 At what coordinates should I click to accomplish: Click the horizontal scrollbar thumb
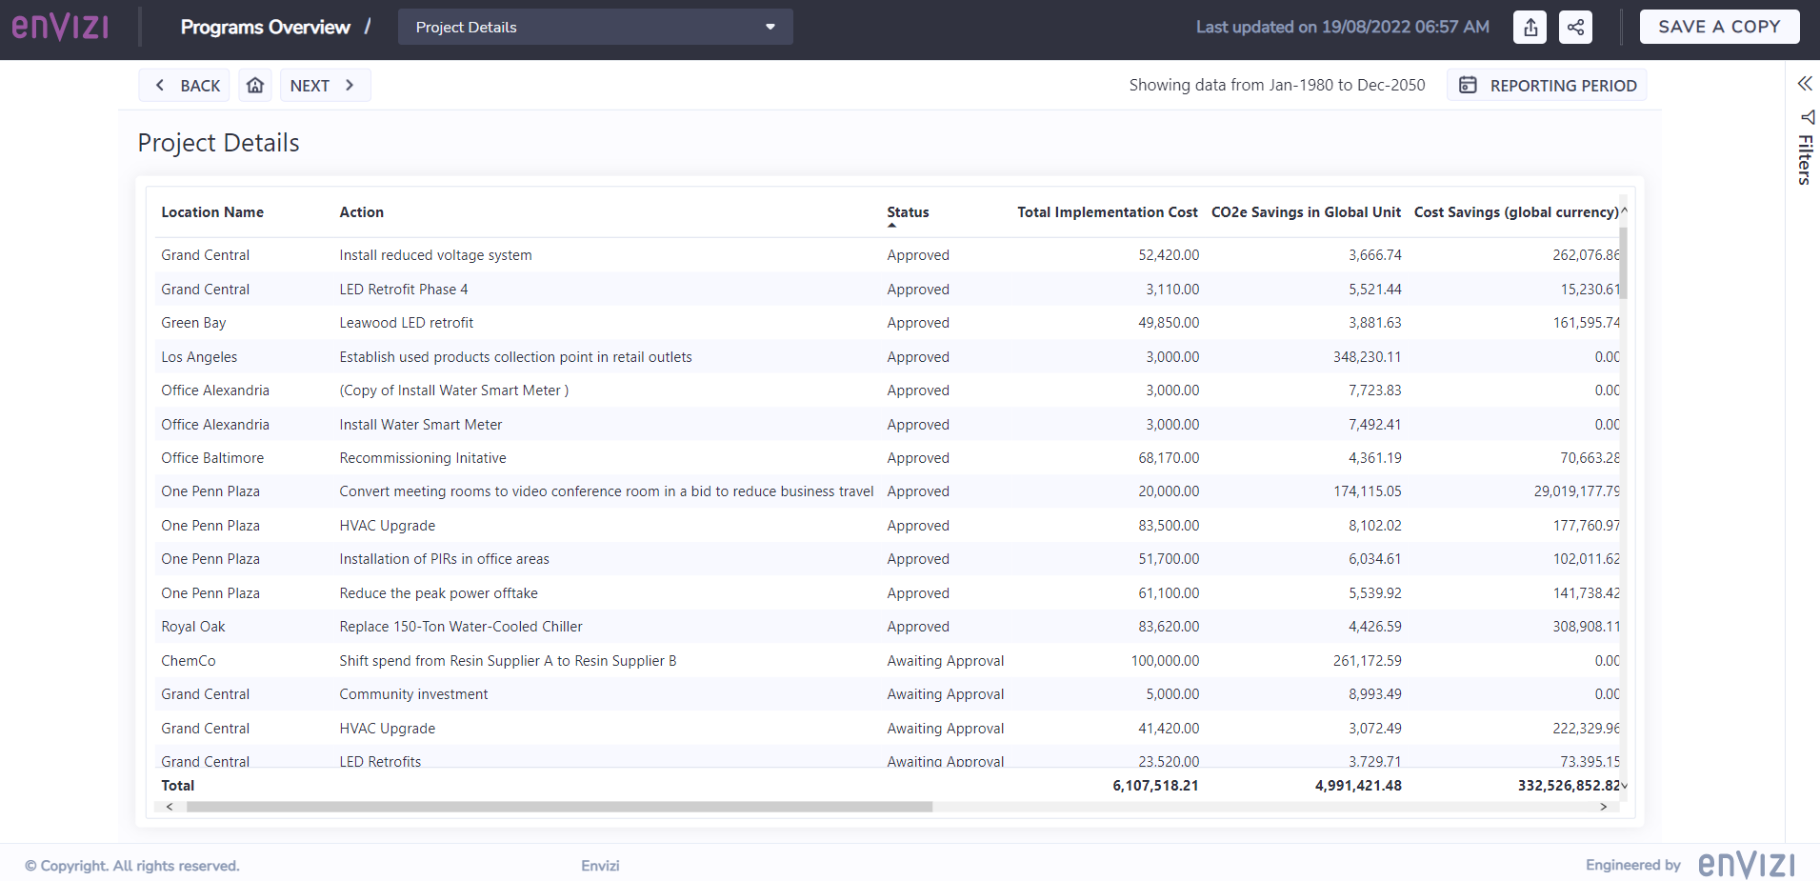coord(559,807)
